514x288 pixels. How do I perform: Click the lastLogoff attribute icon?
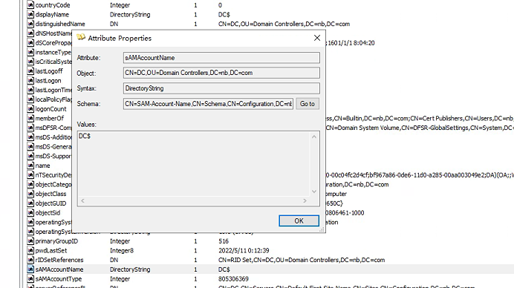[30, 71]
